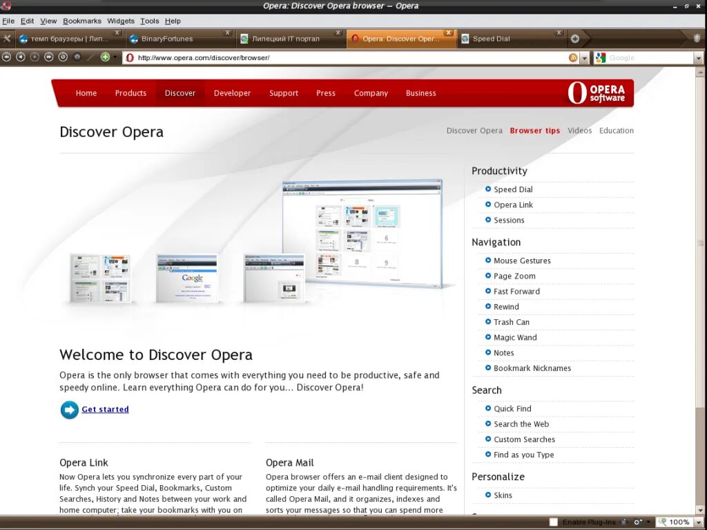Click the Fast Forward toolbar button
The width and height of the screenshot is (707, 530).
coord(49,57)
